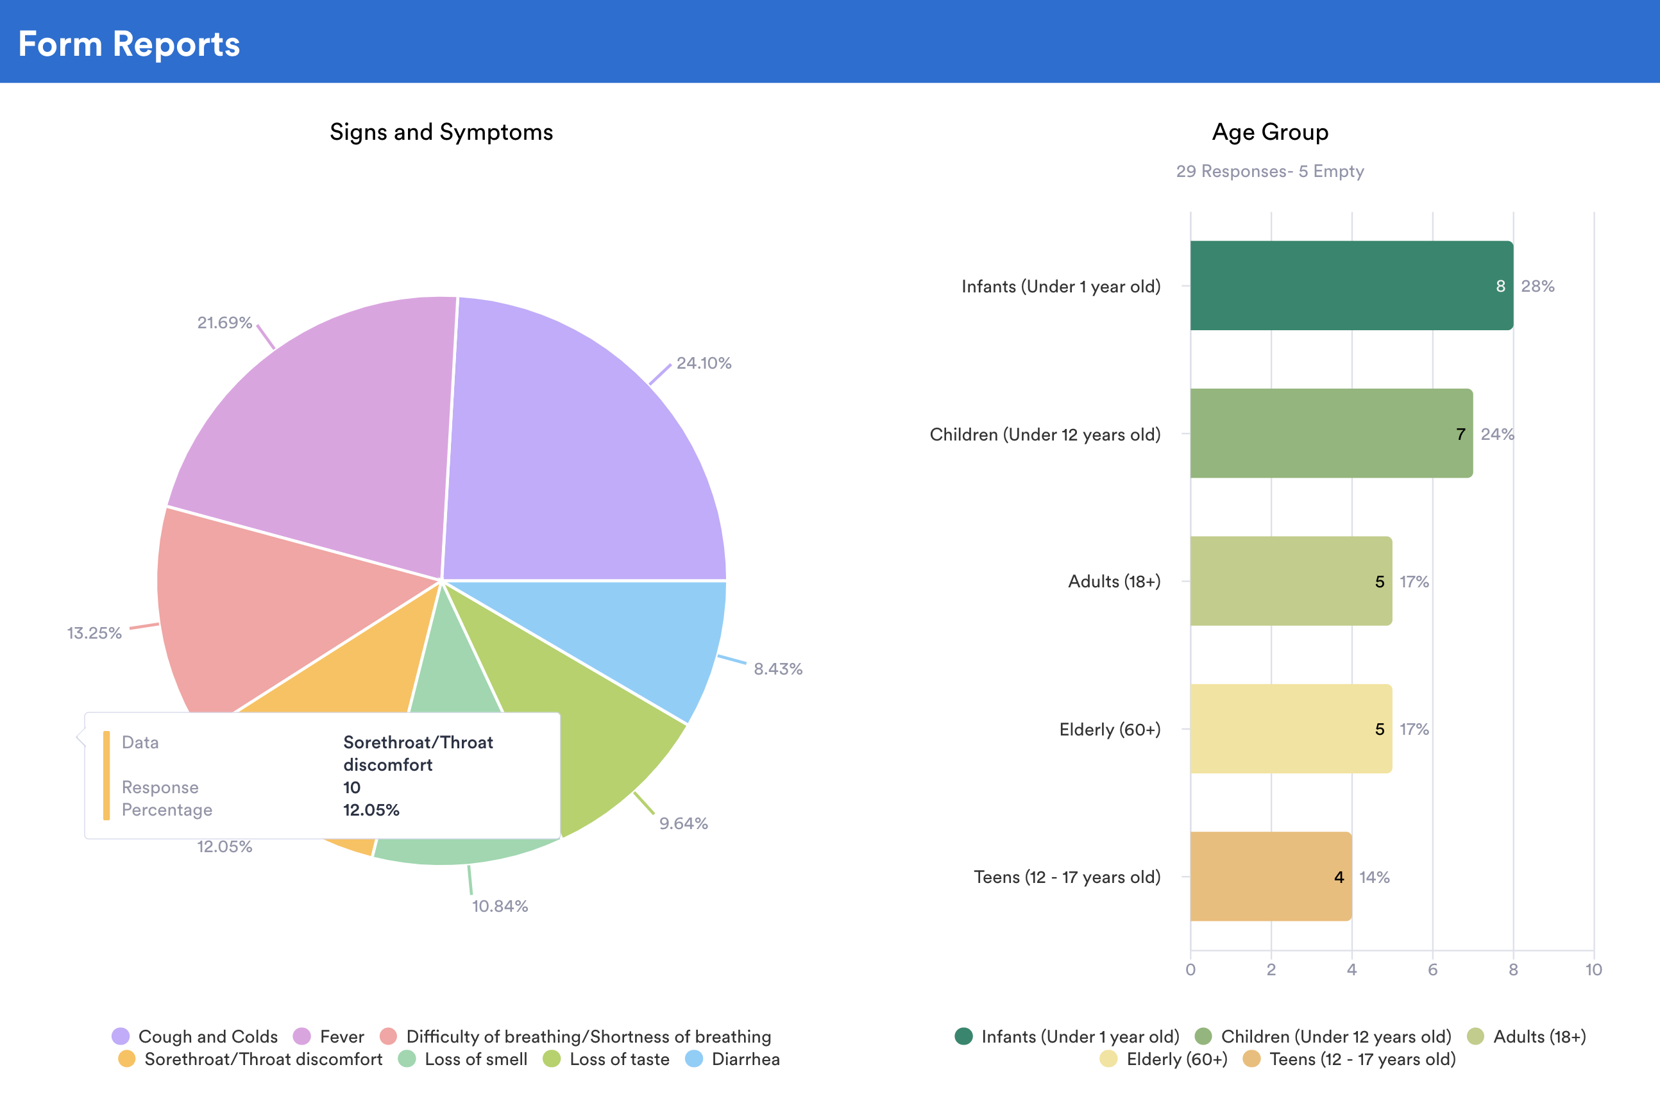Click the Form Reports header title
1660x1117 pixels.
coord(129,44)
